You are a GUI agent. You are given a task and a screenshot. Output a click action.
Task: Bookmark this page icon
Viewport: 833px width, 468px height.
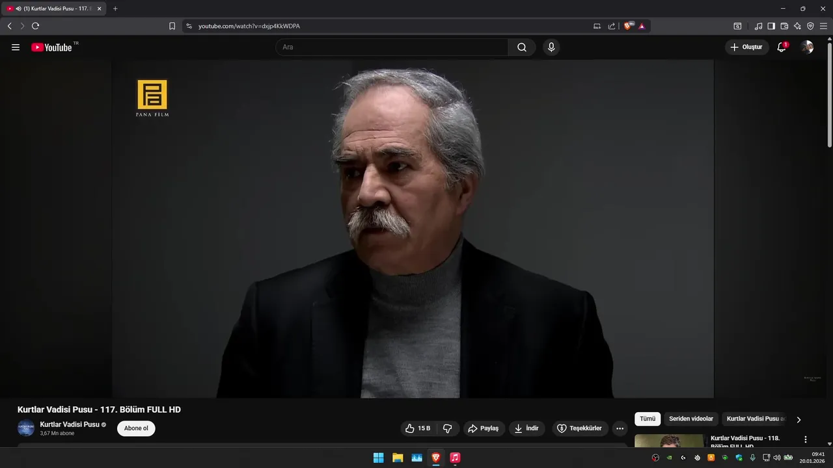coord(172,26)
